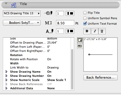The width and height of the screenshot is (121, 95).
Task: Collapse the Title panel disclosure triangle
Action: coord(6,4)
